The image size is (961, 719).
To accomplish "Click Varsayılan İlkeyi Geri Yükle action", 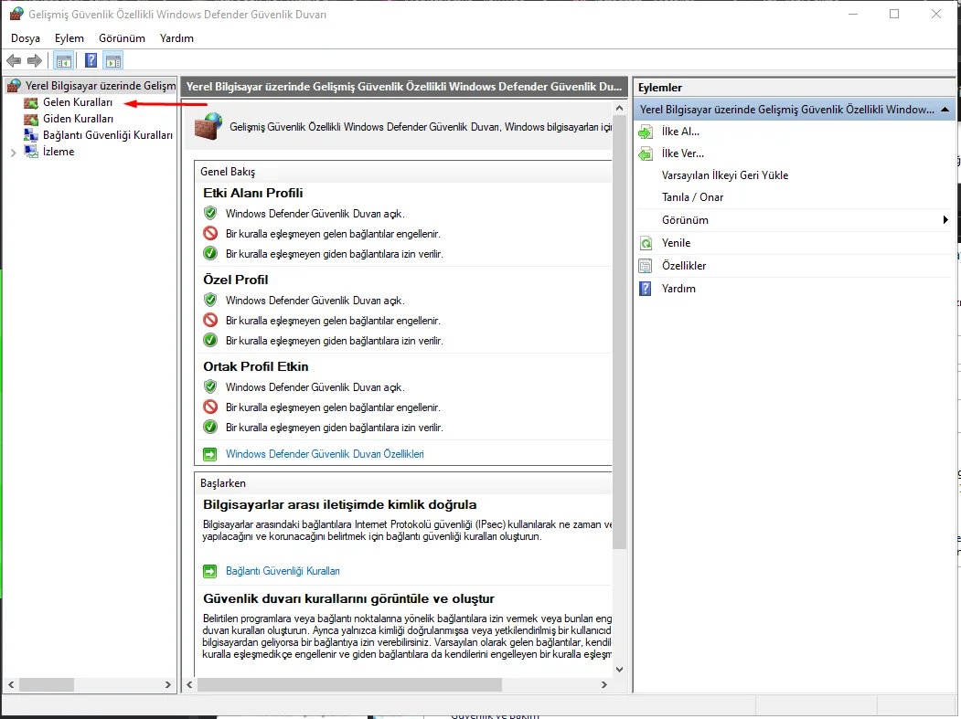I will [x=725, y=175].
